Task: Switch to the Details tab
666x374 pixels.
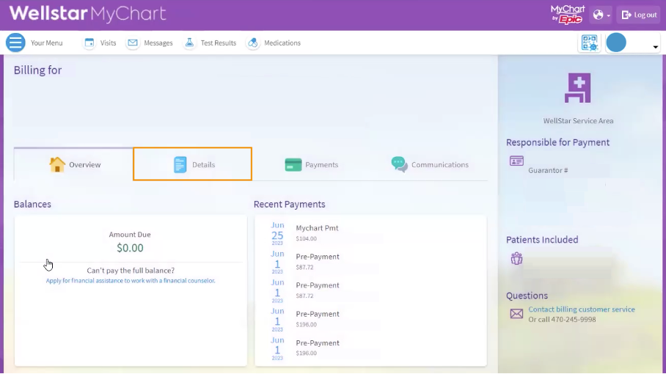Action: coord(192,164)
